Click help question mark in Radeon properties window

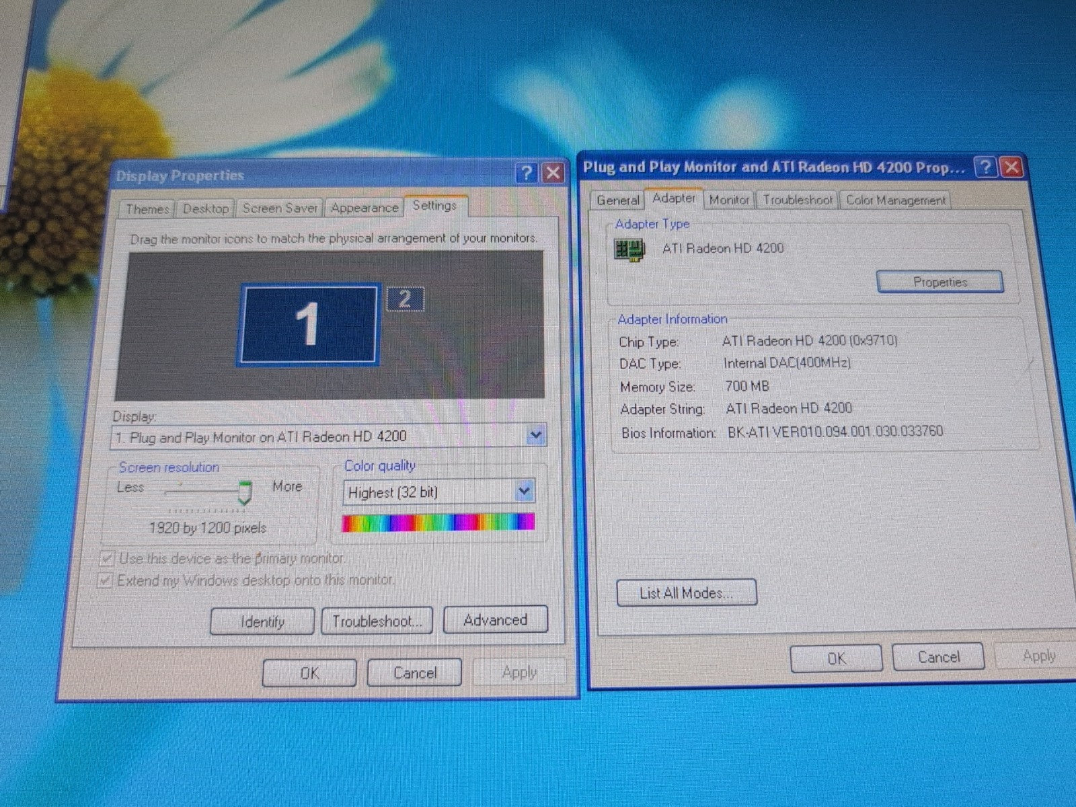[985, 167]
